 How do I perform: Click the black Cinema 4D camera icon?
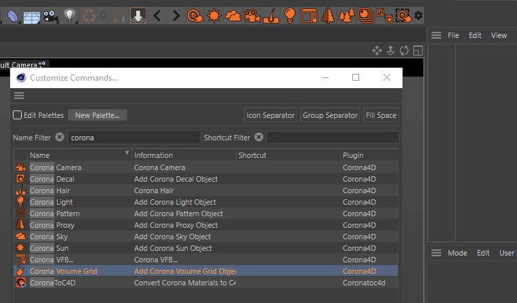point(50,16)
